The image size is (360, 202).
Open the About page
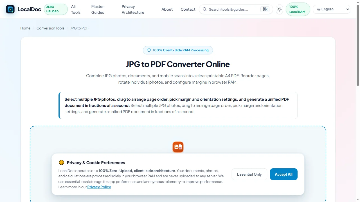167,9
